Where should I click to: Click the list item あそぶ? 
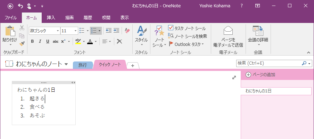tap(37, 115)
